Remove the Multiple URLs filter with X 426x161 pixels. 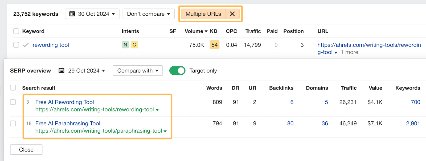[x=232, y=14]
